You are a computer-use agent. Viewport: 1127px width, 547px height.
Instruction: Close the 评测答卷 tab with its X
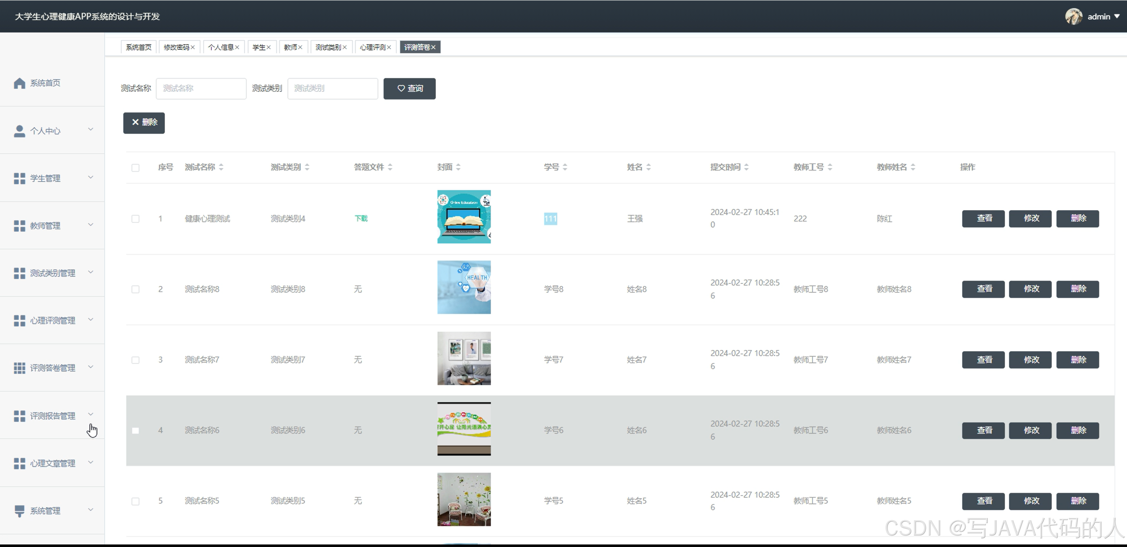(433, 47)
